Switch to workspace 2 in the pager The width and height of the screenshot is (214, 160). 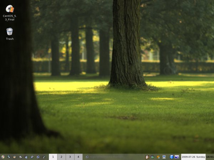(61, 157)
